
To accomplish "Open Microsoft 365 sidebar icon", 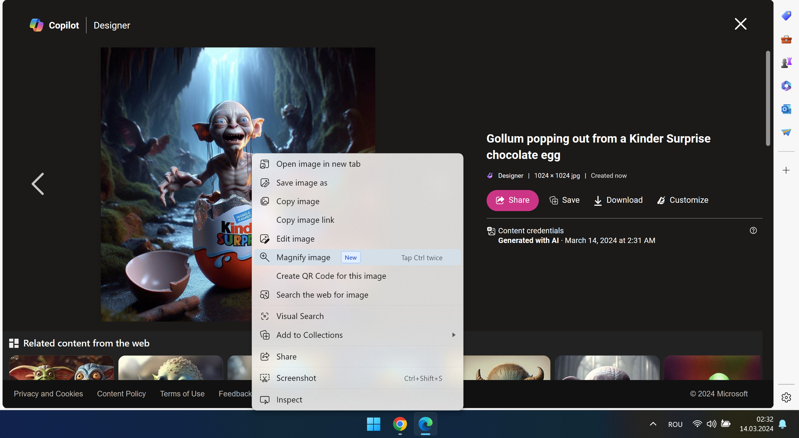I will pyautogui.click(x=786, y=86).
